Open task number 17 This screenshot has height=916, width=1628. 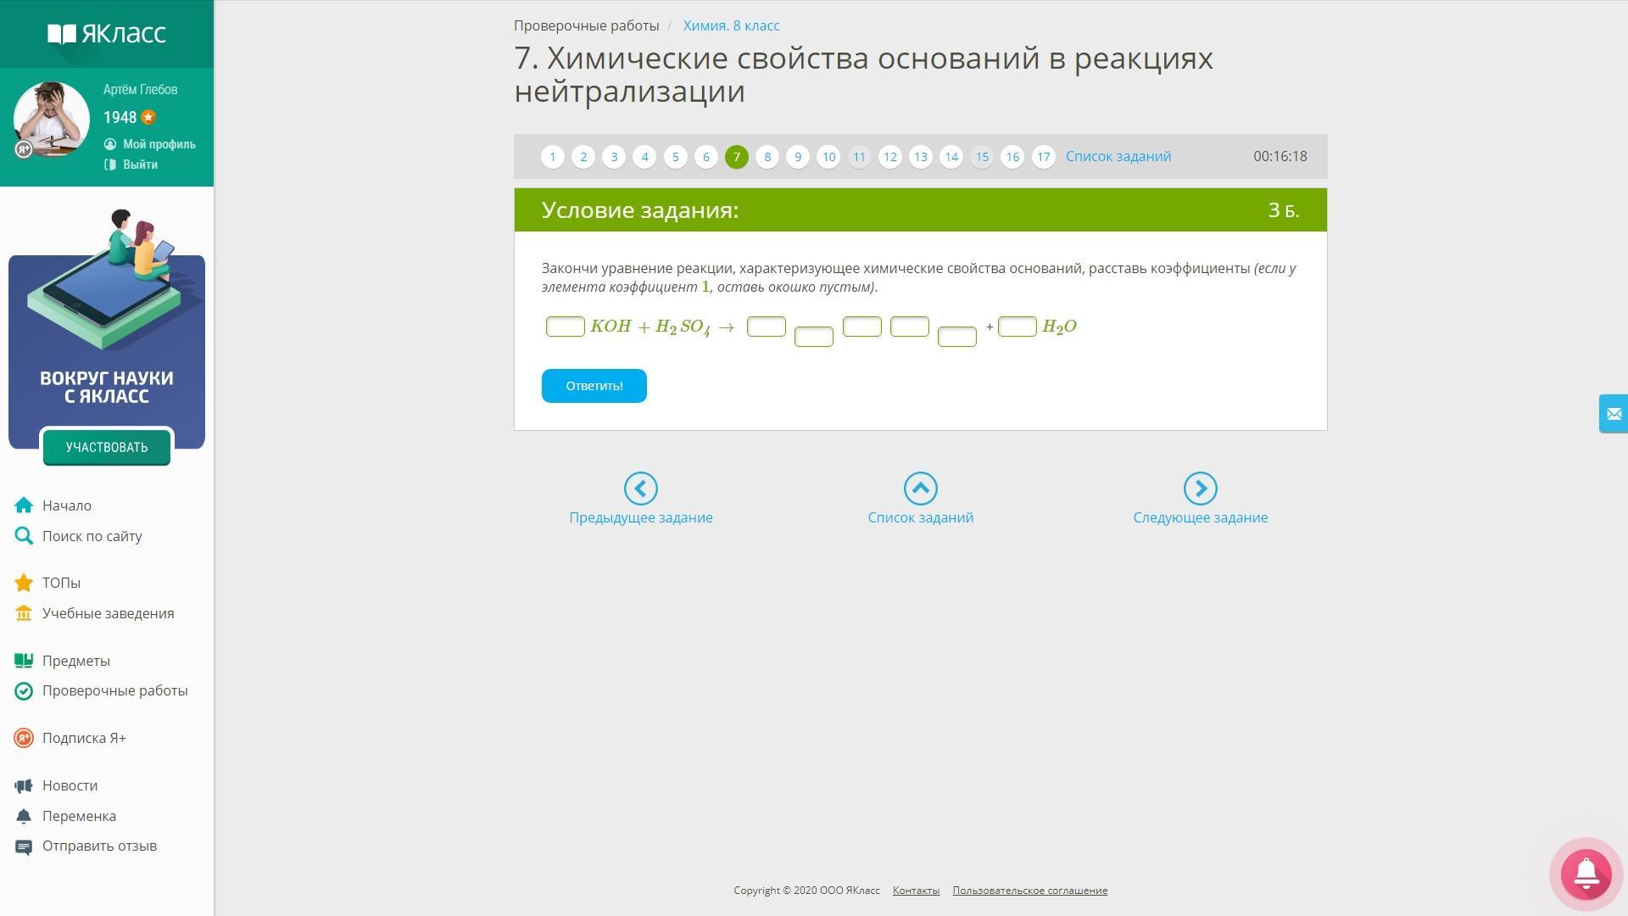point(1043,157)
